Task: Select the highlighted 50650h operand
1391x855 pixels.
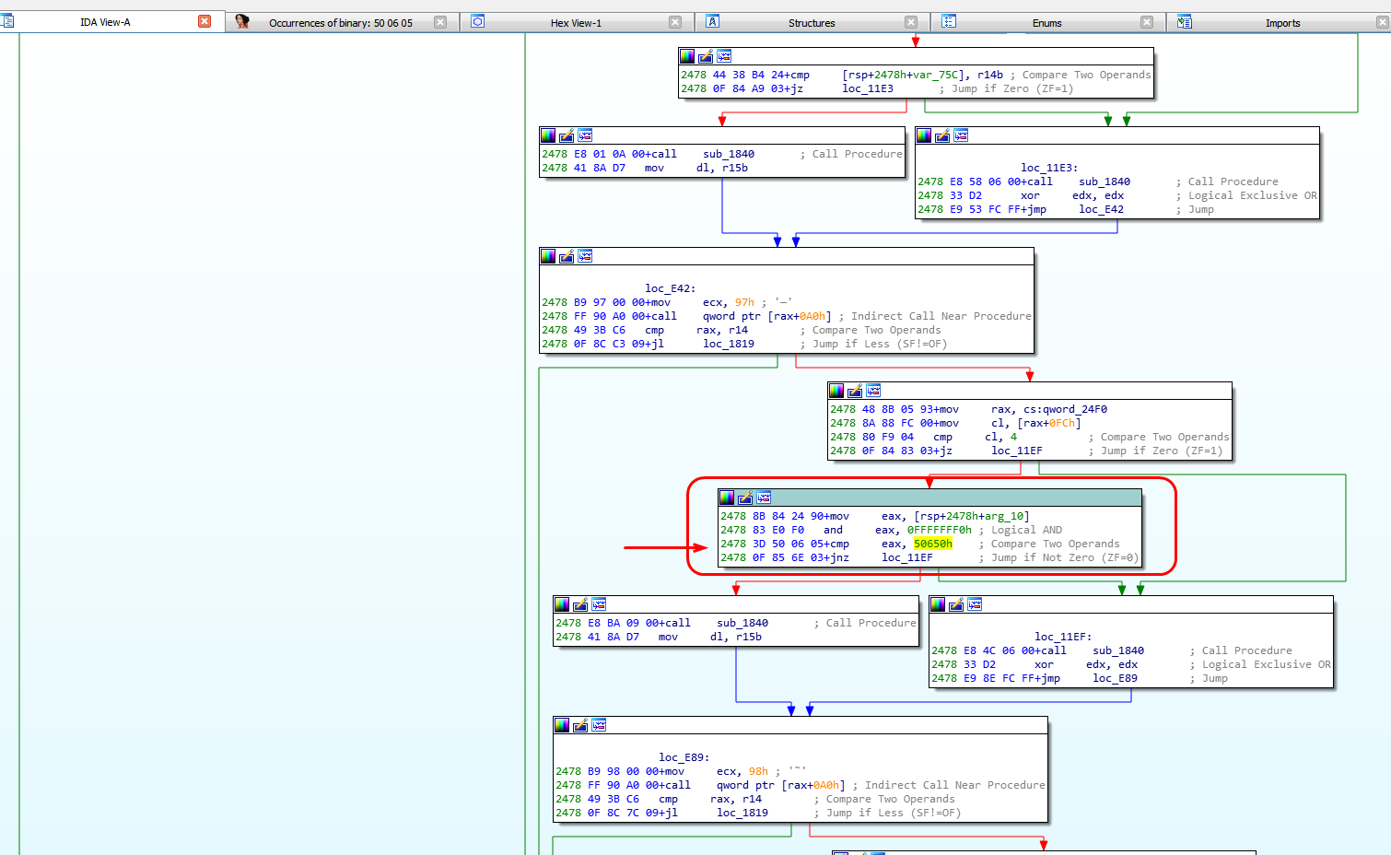Action: 933,544
